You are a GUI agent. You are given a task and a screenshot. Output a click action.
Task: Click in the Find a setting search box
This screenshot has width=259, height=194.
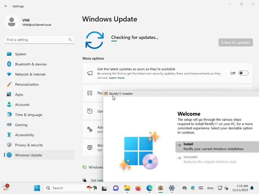39,40
